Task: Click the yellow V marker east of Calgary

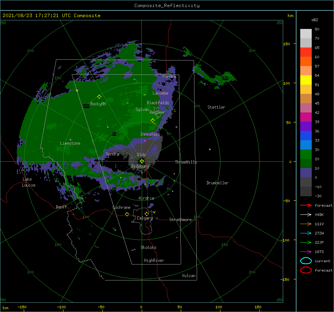Action: point(154,212)
